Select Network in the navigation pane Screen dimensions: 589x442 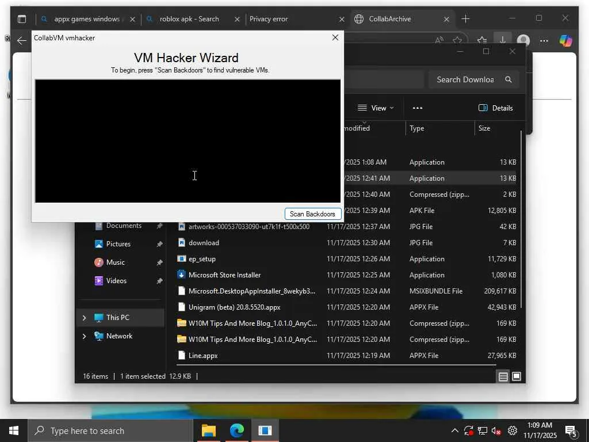point(119,336)
